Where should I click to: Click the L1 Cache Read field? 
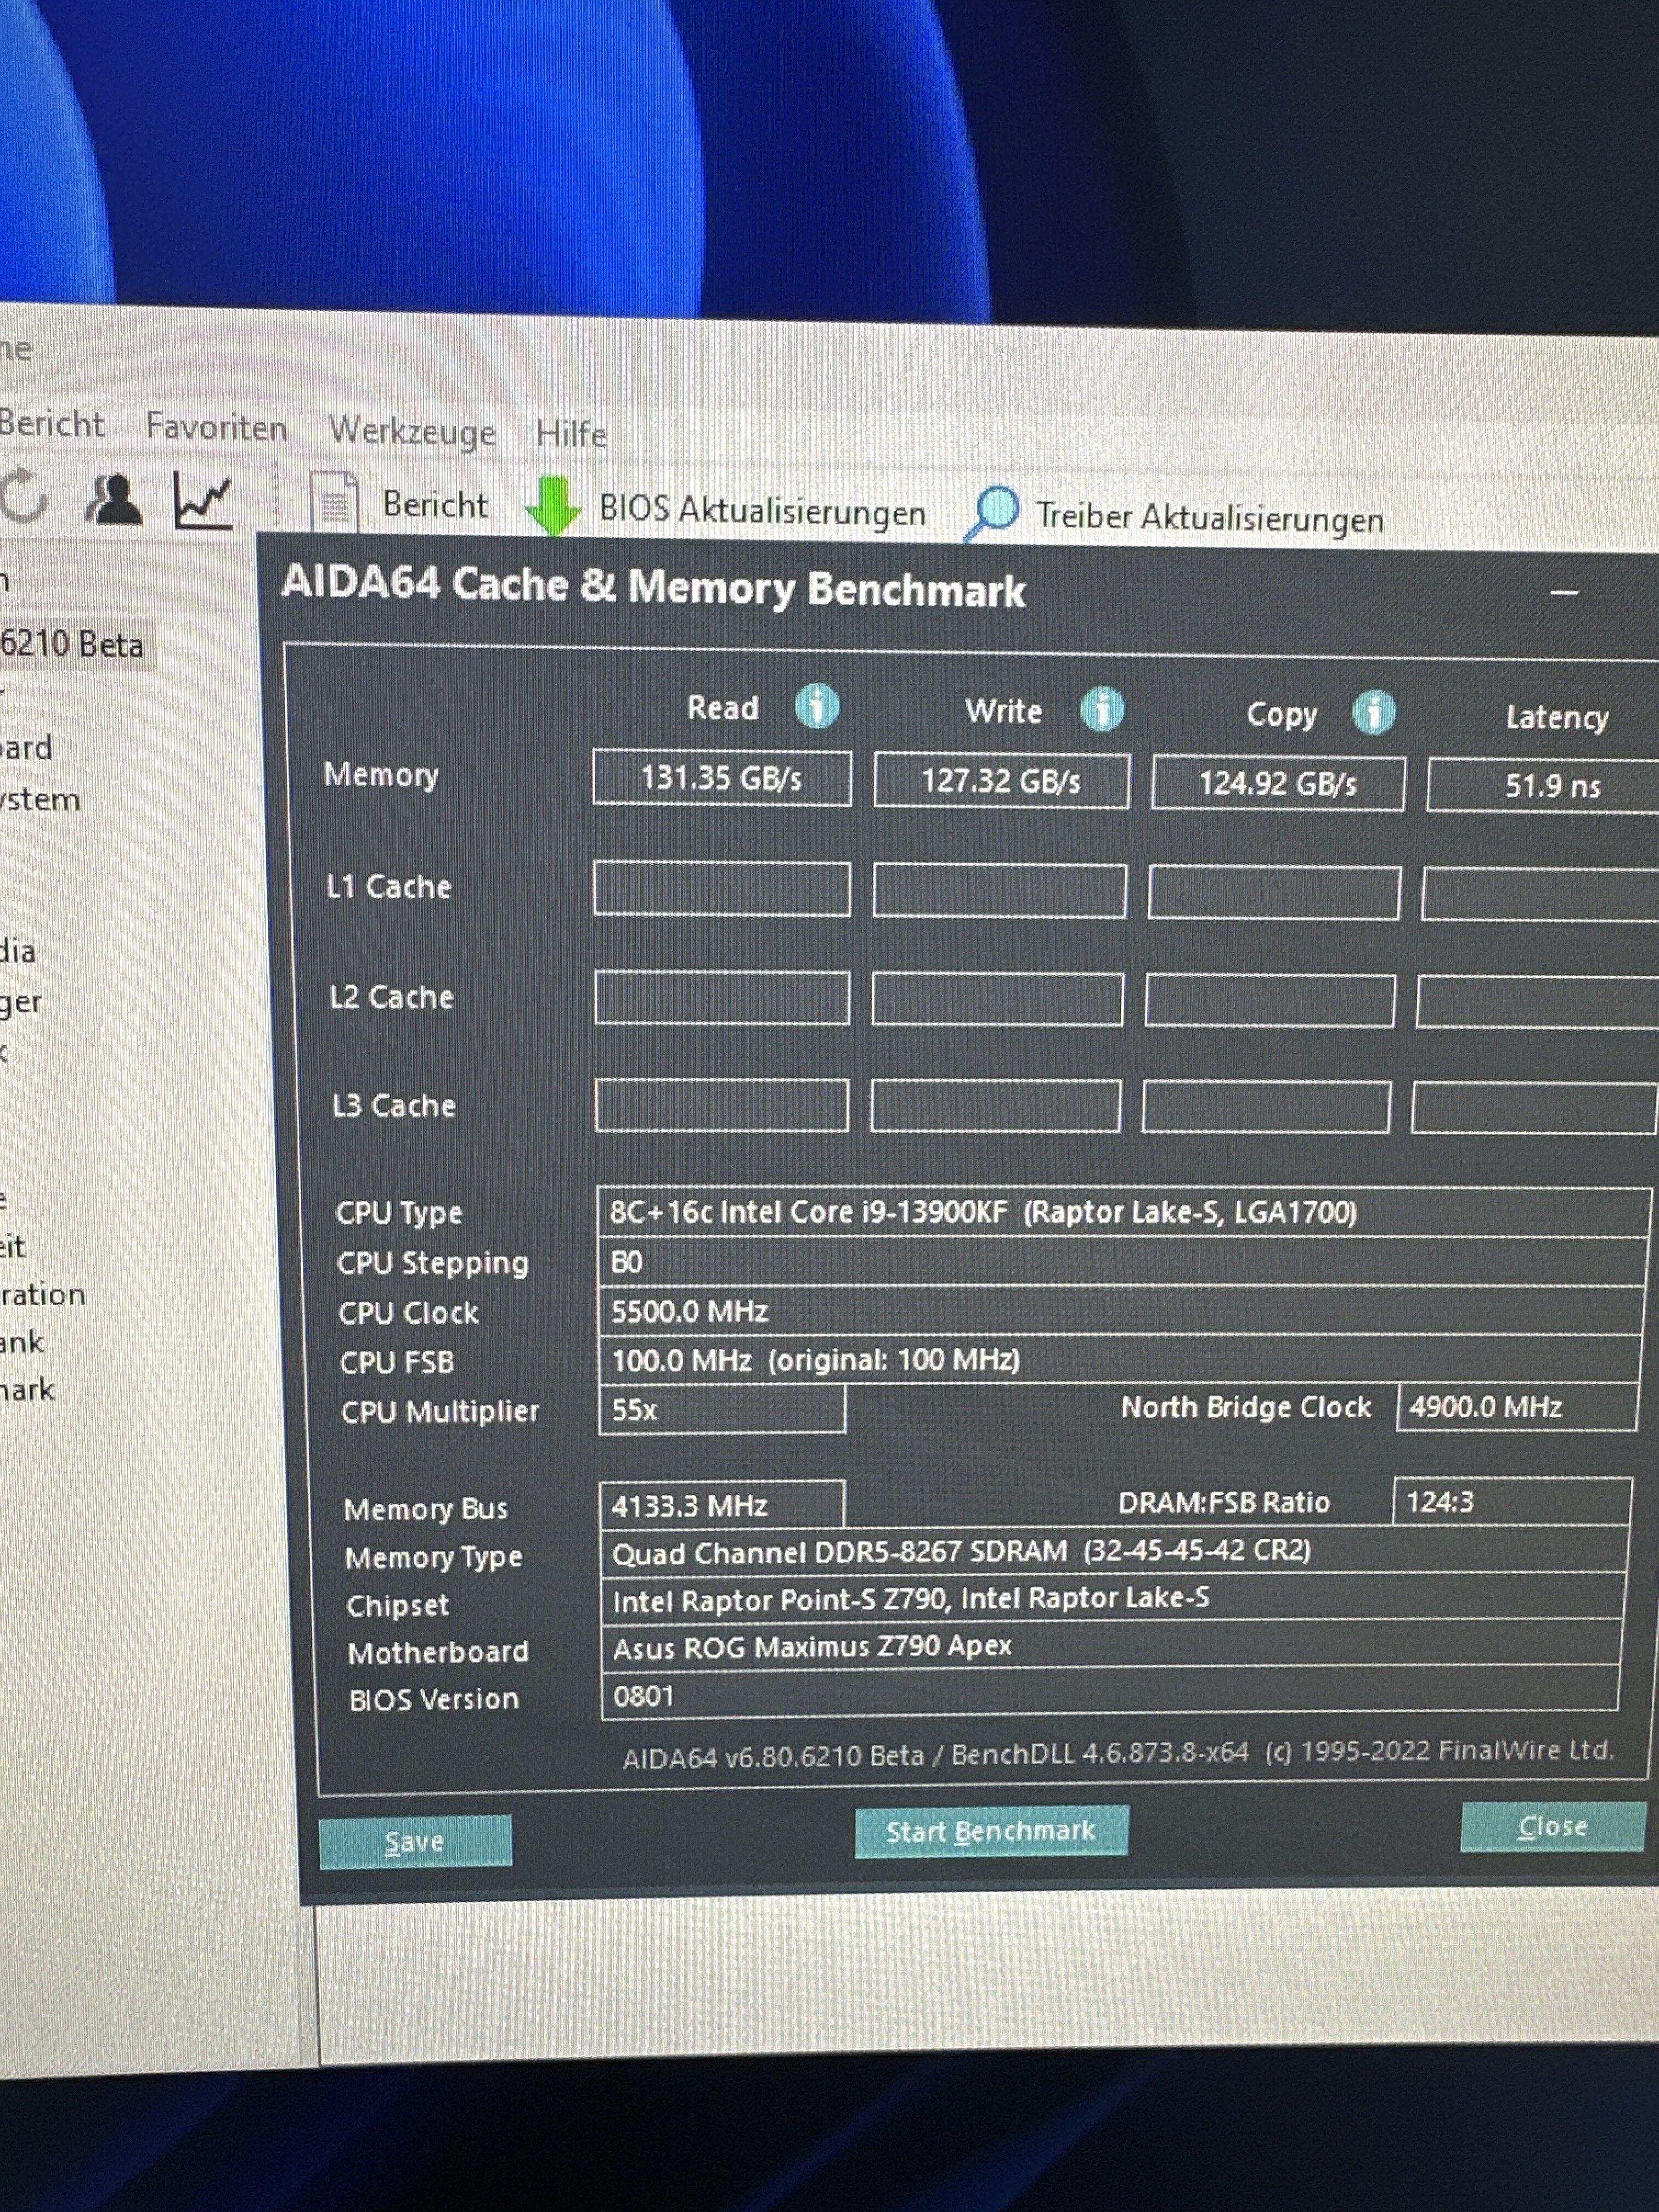pyautogui.click(x=722, y=889)
